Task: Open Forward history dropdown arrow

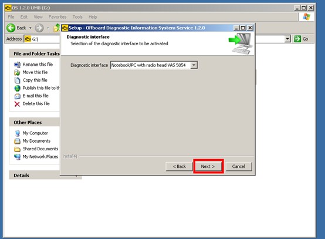Action: pos(48,28)
